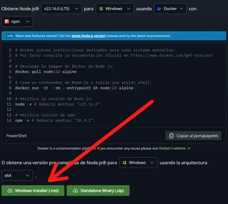Click comment '# Verifica versión de npm:'

tap(46, 115)
